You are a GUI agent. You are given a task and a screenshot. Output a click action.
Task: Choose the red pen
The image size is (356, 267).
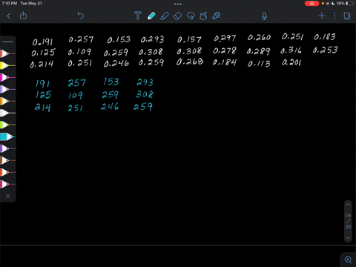tap(7, 53)
